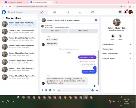Open the Facebook menu grid icon
The height and width of the screenshot is (108, 136).
pyautogui.click(x=120, y=12)
